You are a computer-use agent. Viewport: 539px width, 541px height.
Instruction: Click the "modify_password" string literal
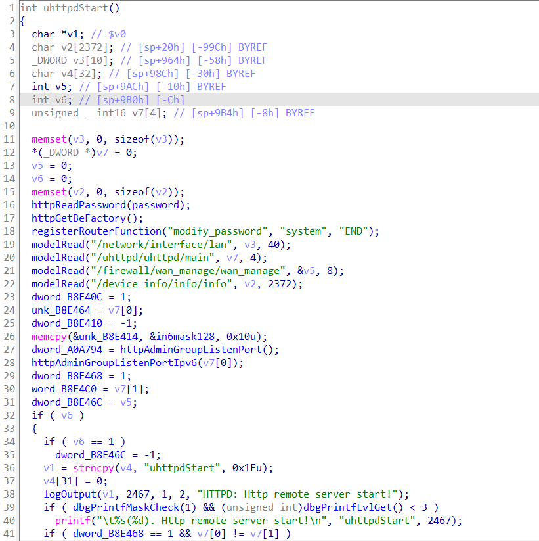(217, 231)
